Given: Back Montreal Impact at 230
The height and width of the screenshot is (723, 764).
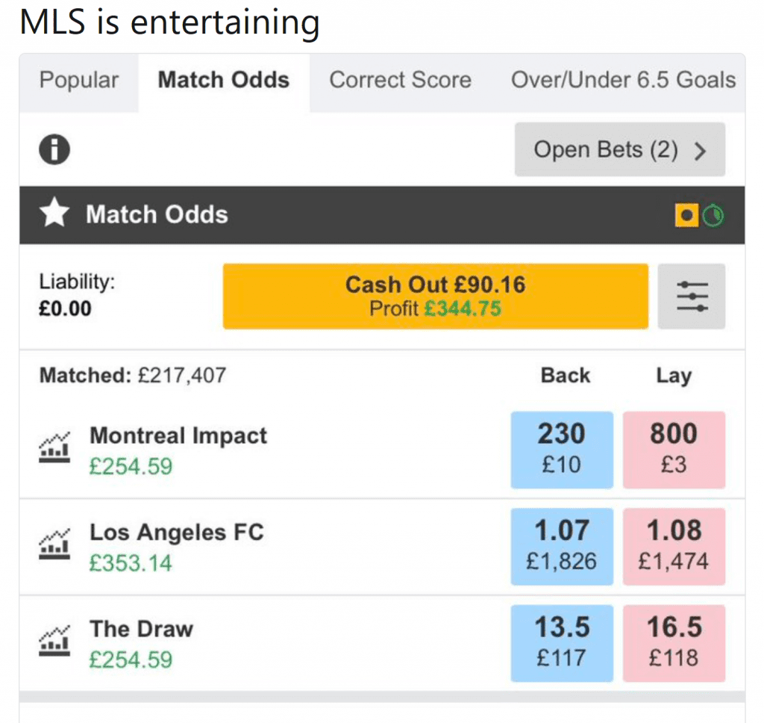Looking at the screenshot, I should click(x=562, y=449).
